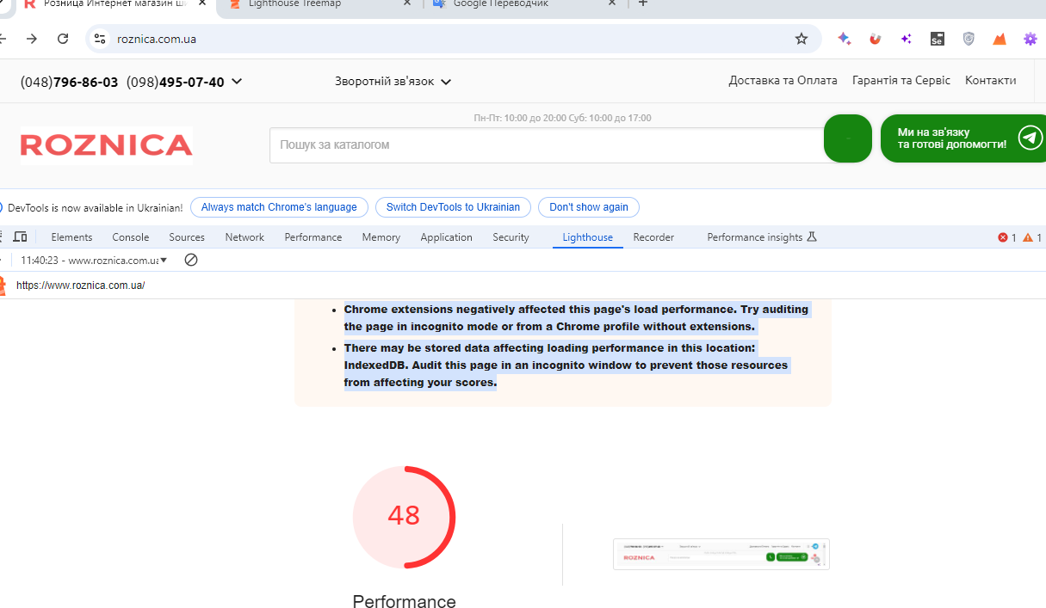Click the bookmark star icon in address bar
1046x608 pixels.
coord(802,39)
